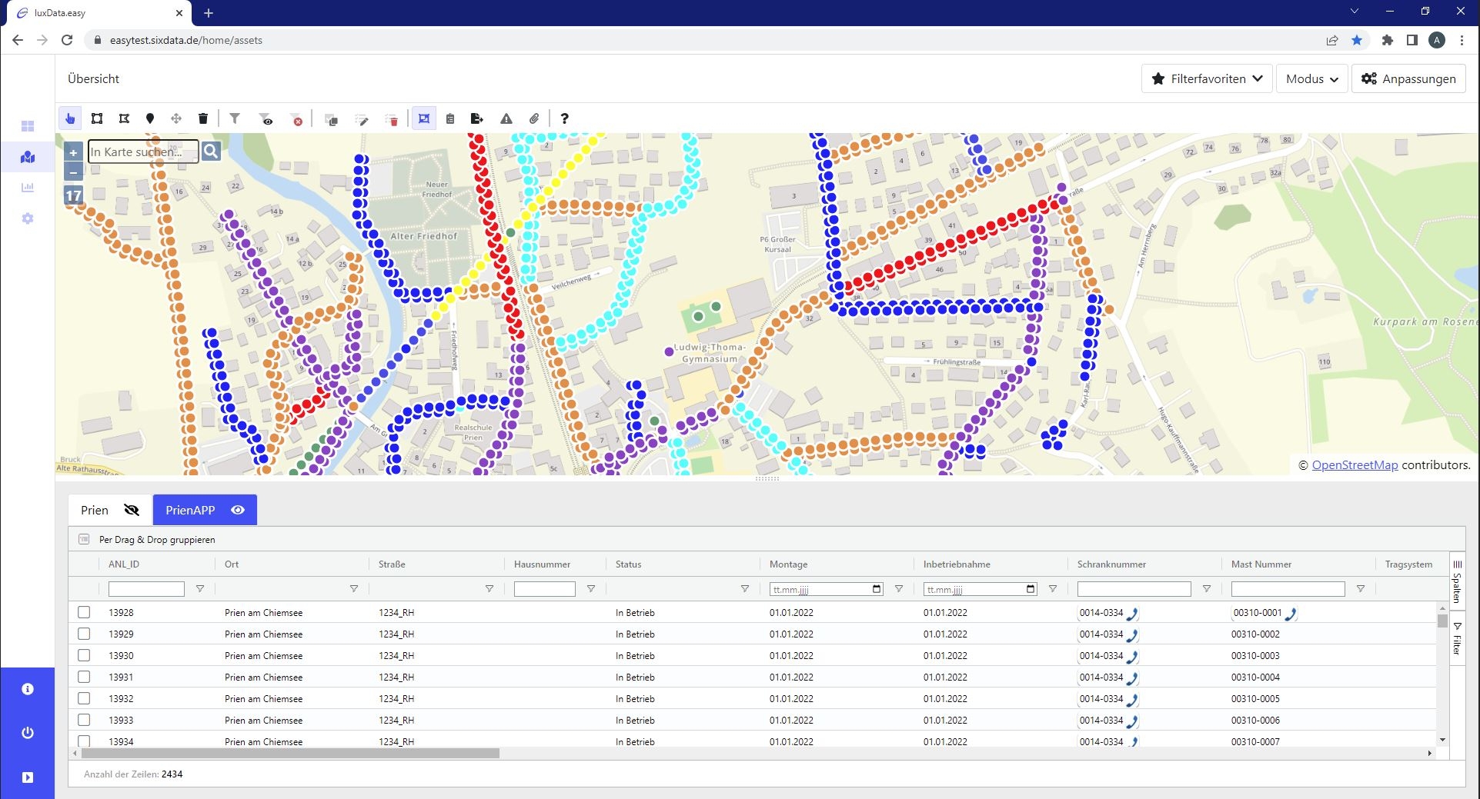Click the warning triangle icon
This screenshot has width=1480, height=799.
[506, 118]
